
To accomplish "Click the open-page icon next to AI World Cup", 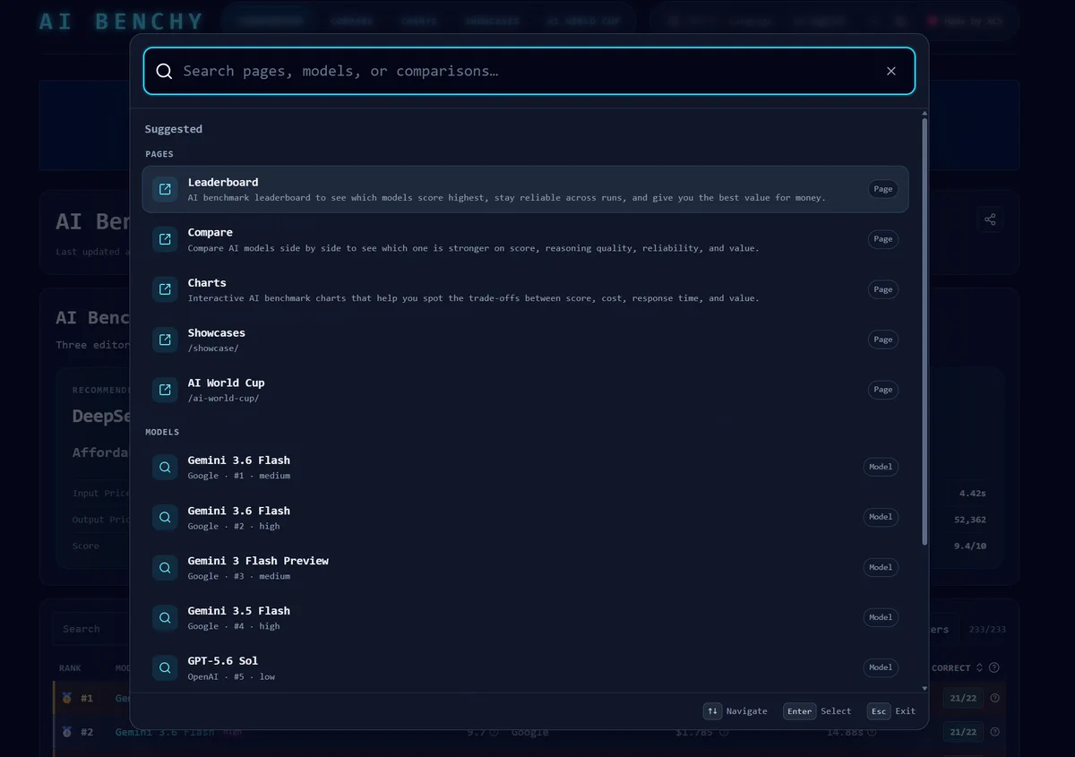I will 165,390.
